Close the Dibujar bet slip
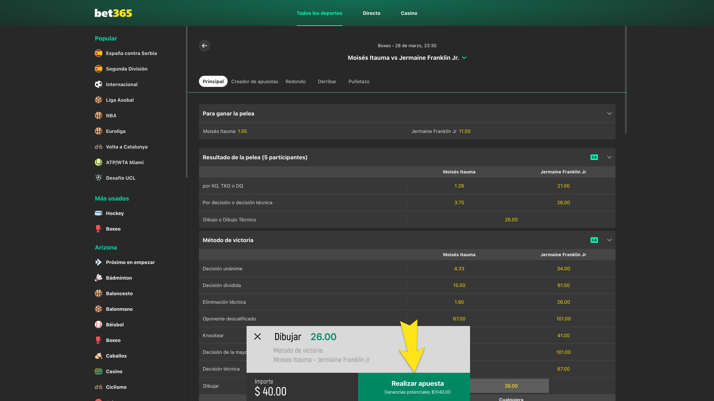 [x=257, y=336]
